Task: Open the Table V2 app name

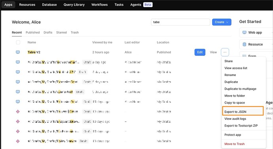Action: coord(34,52)
